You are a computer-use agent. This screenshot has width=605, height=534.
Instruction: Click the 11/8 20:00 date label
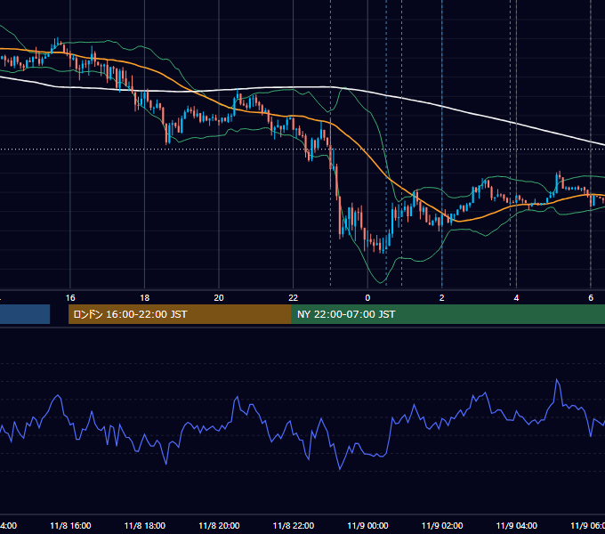point(219,525)
